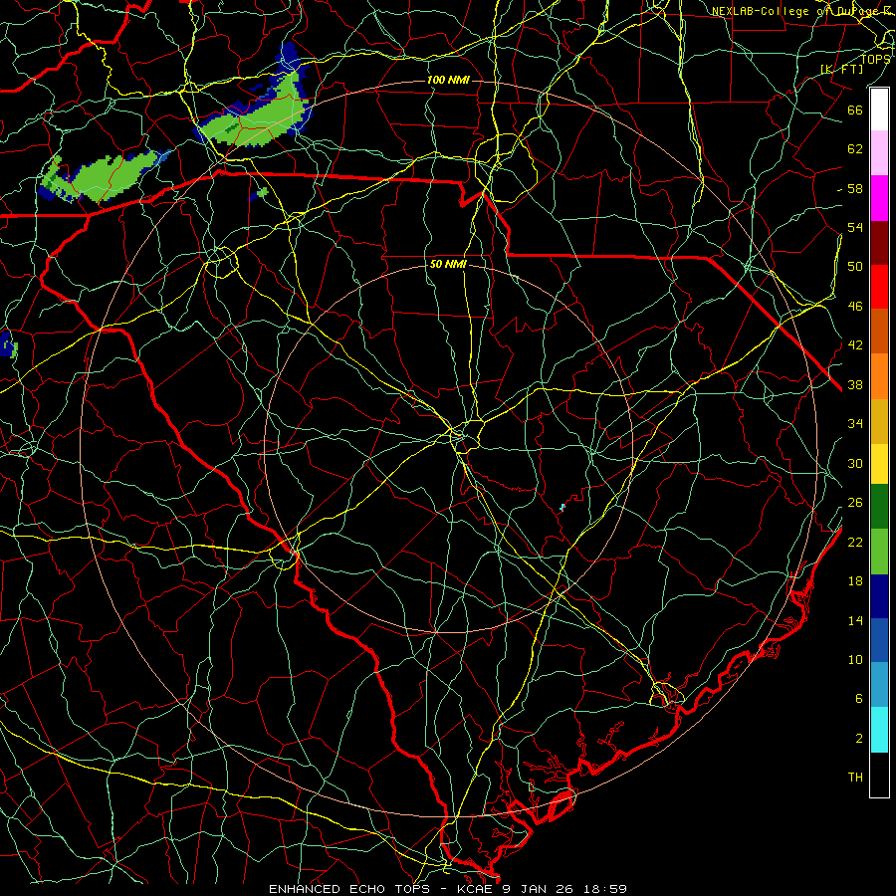Click the legend value '62'

[855, 149]
